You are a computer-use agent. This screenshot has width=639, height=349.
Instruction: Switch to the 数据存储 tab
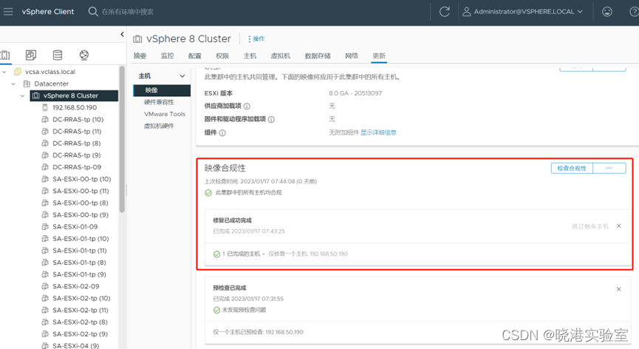click(x=318, y=56)
